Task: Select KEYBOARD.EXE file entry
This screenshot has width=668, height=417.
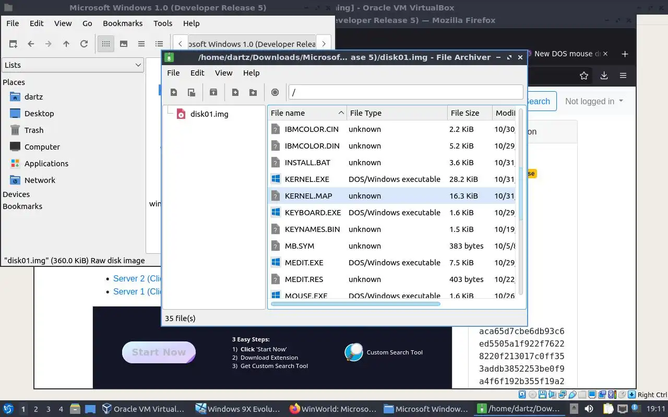Action: [x=392, y=212]
